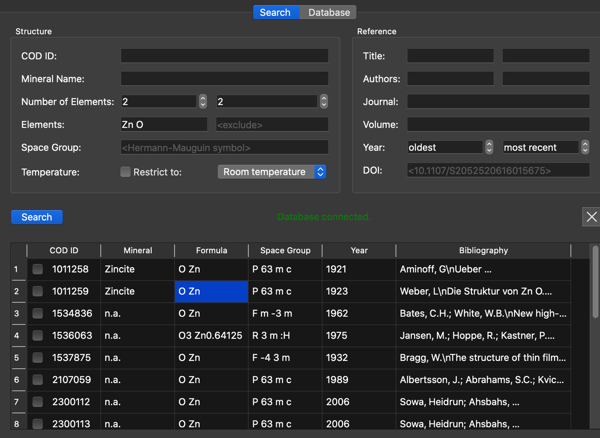Click stepper arrows for maximum number of elements
Viewport: 600px width, 438px height.
click(x=324, y=102)
